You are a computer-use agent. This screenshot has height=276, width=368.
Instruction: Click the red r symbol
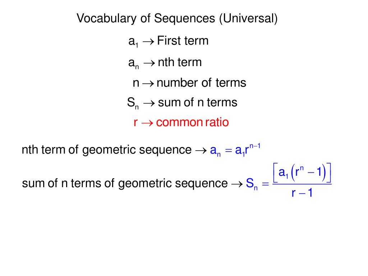135,123
